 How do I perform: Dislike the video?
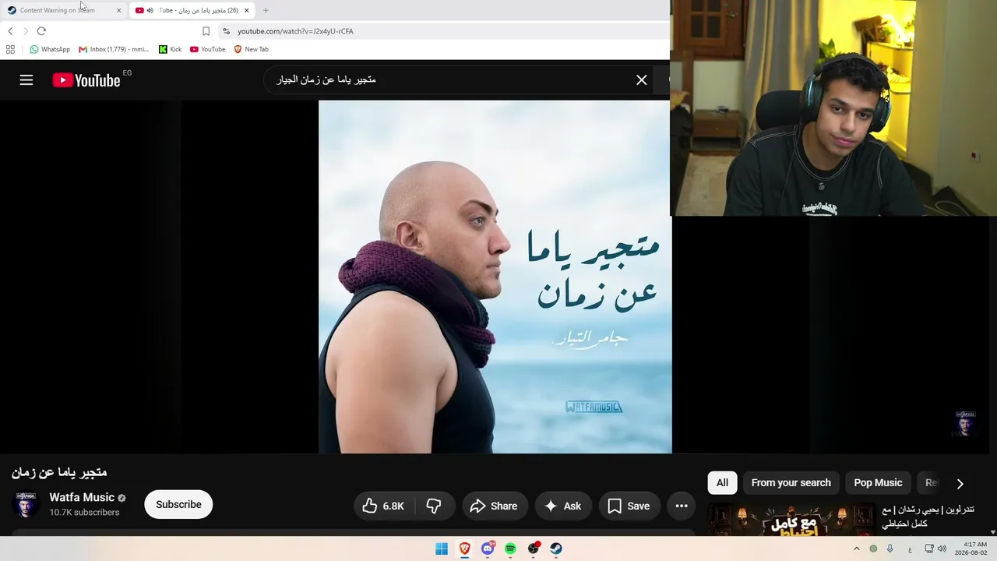tap(434, 506)
